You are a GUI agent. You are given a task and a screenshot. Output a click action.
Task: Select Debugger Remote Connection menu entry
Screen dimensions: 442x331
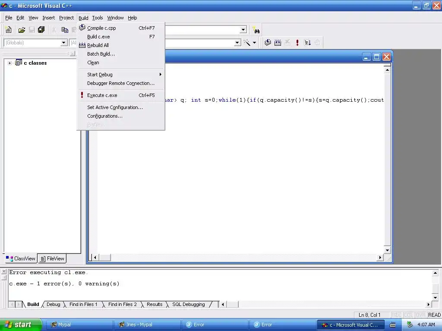[121, 83]
